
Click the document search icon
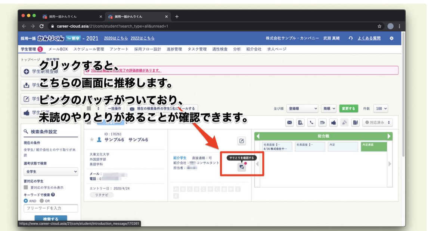click(x=301, y=123)
